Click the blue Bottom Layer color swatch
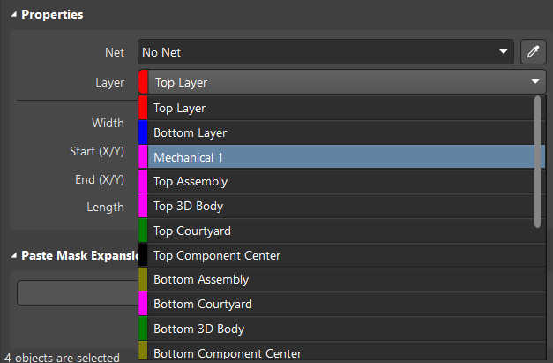 [143, 132]
